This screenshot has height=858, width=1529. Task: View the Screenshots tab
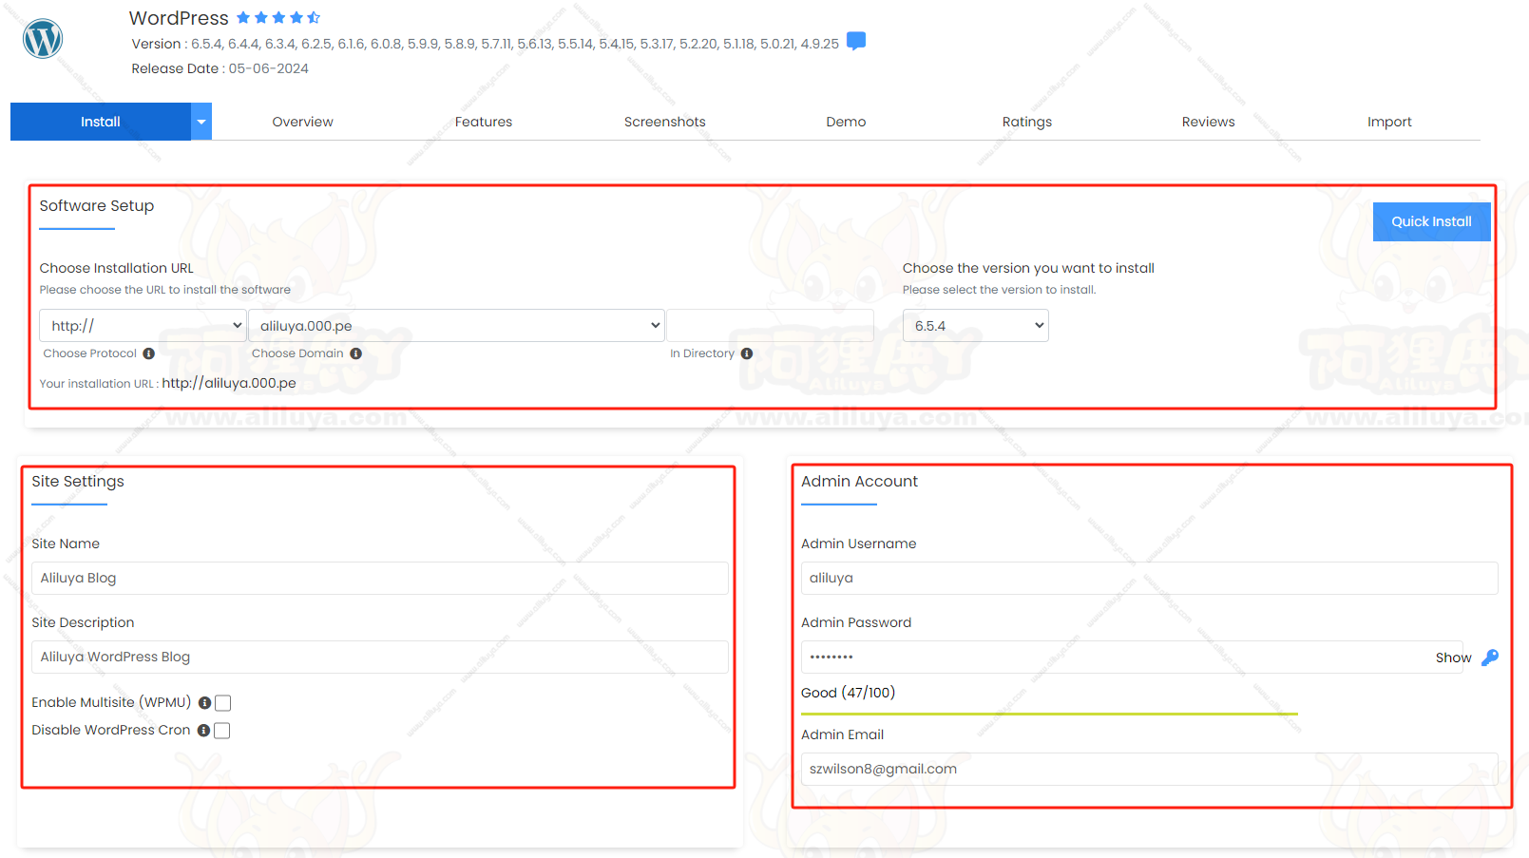click(x=665, y=122)
